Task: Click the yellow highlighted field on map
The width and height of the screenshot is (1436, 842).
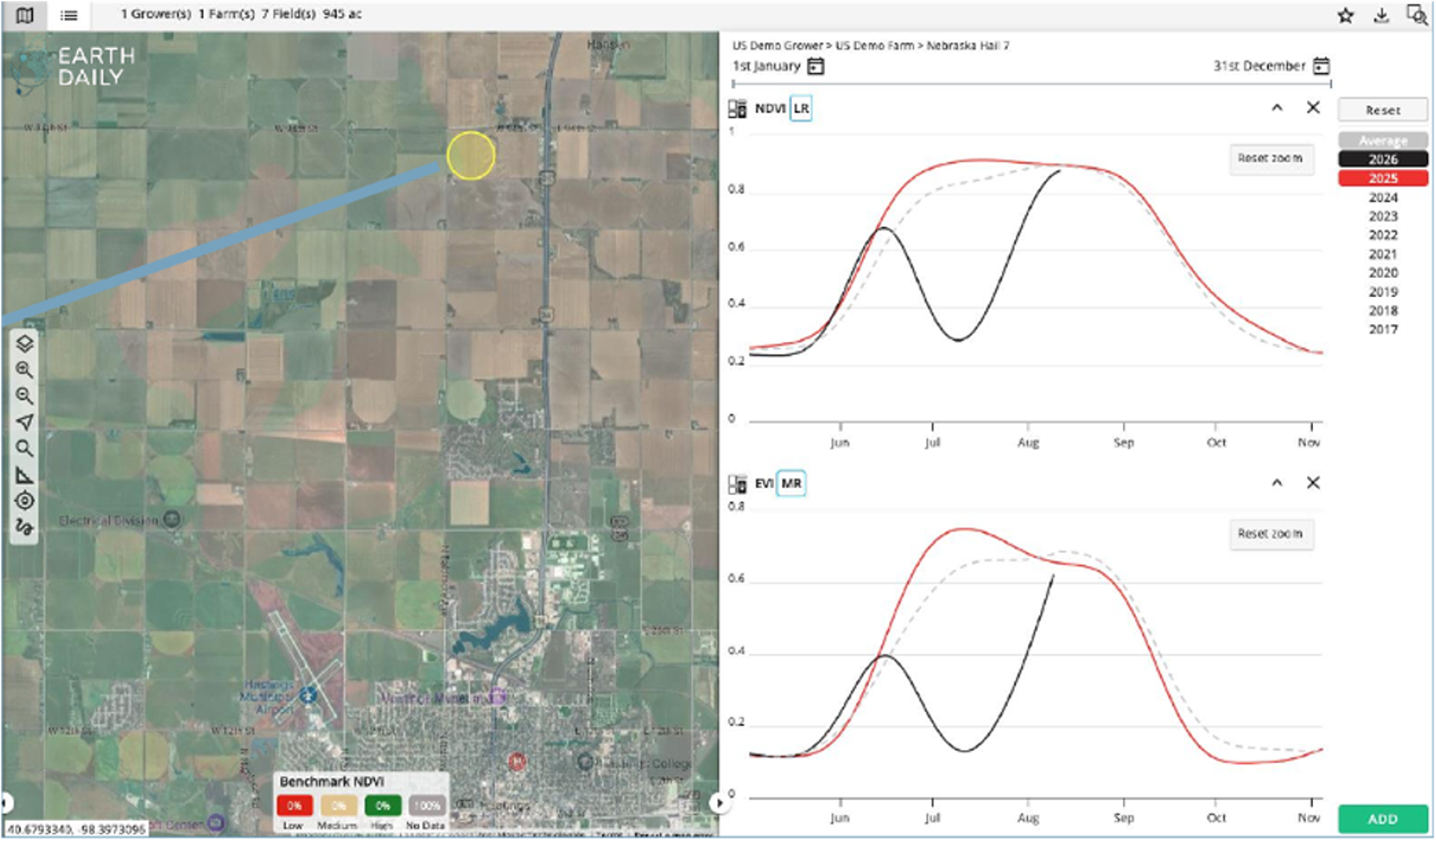Action: pos(471,156)
